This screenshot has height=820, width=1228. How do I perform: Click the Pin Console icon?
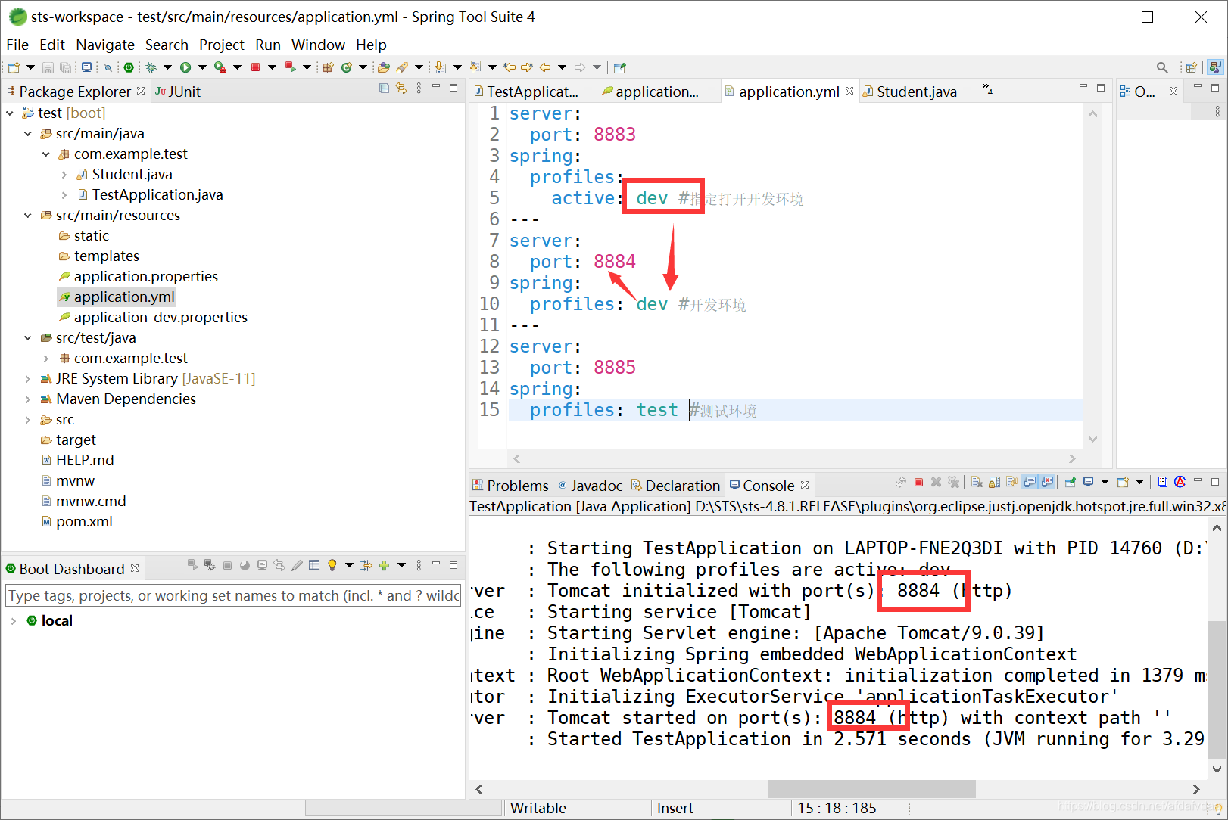[1070, 482]
